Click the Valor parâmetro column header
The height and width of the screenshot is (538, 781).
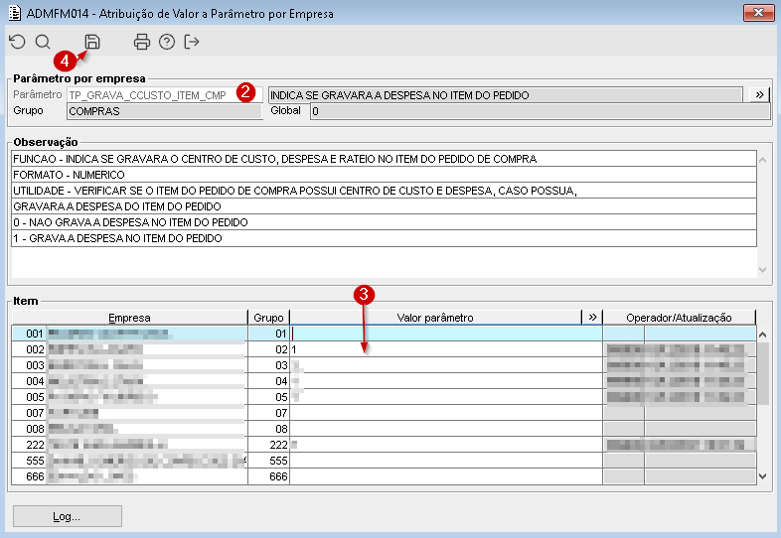pyautogui.click(x=435, y=318)
